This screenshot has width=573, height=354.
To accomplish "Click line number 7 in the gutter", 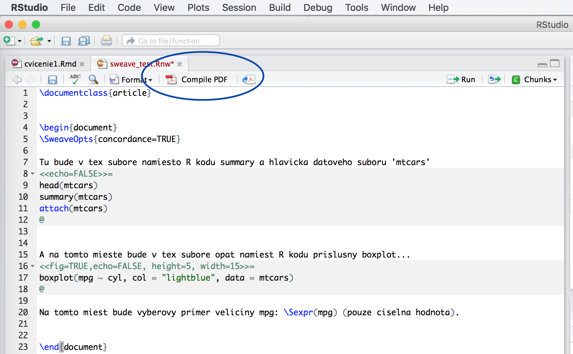I will tap(25, 162).
